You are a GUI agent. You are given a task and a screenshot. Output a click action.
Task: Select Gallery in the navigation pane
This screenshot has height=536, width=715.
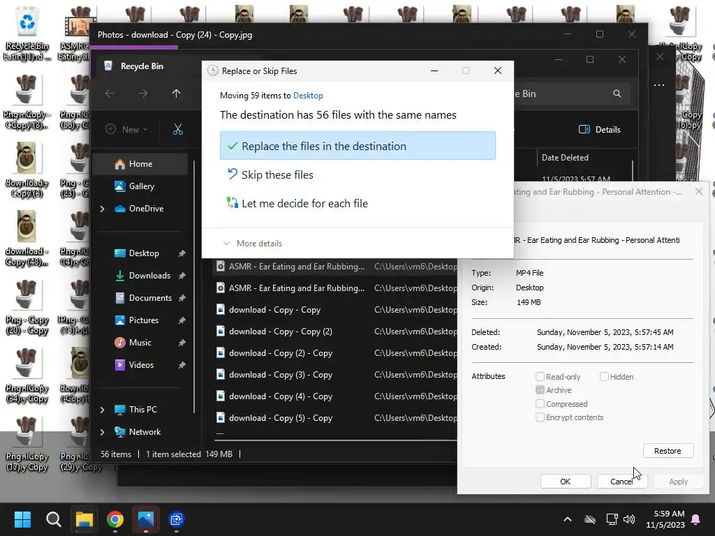coord(140,186)
